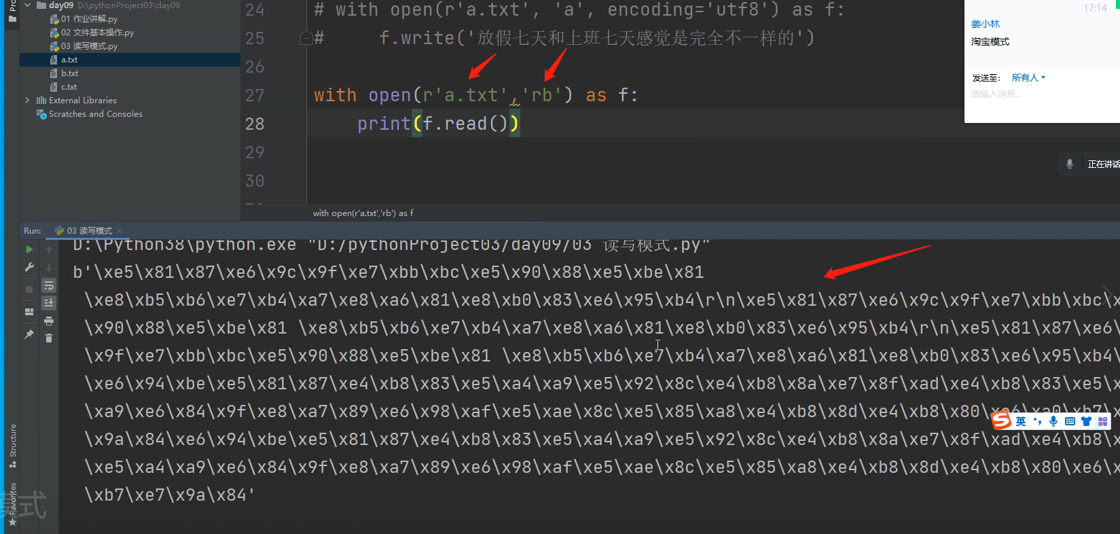Click the 淘宝模式 chat message
1120x534 pixels.
(990, 41)
